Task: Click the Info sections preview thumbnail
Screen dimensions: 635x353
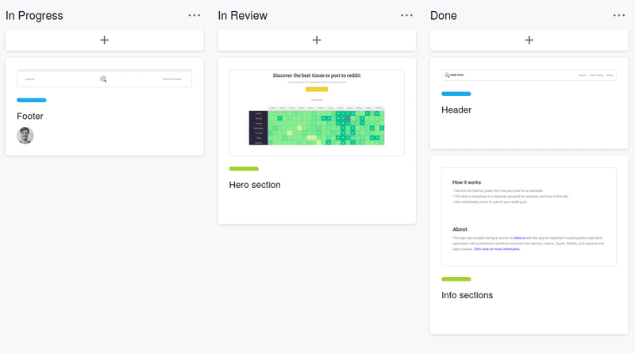Action: [529, 217]
